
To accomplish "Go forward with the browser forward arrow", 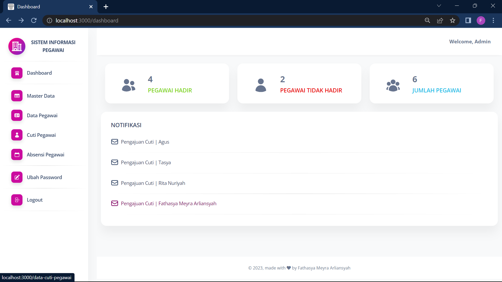I will coord(21,20).
